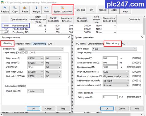The image size is (146, 116).
Task: Enable the CM disp checkbox
Action: coord(75,10)
